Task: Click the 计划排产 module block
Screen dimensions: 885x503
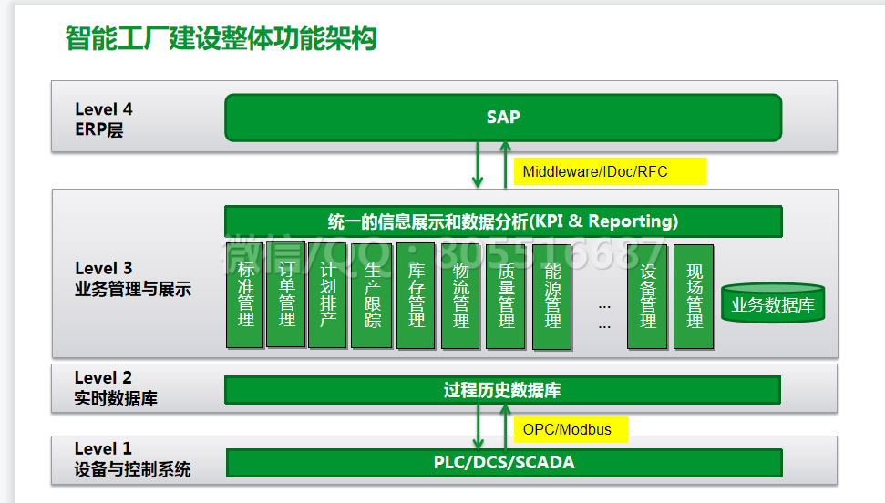Action: pos(327,295)
